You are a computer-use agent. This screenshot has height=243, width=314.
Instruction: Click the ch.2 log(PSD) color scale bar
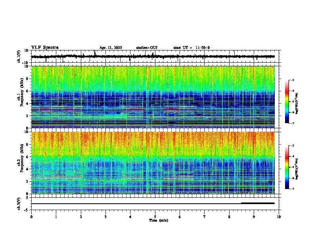[x=287, y=167]
